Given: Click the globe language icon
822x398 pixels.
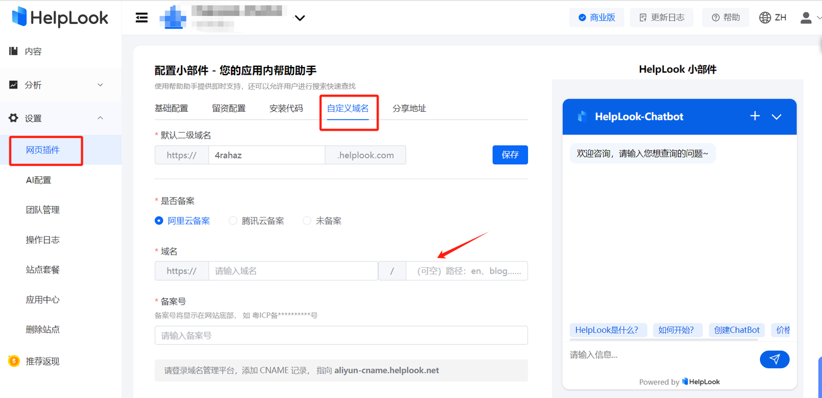Looking at the screenshot, I should (765, 18).
